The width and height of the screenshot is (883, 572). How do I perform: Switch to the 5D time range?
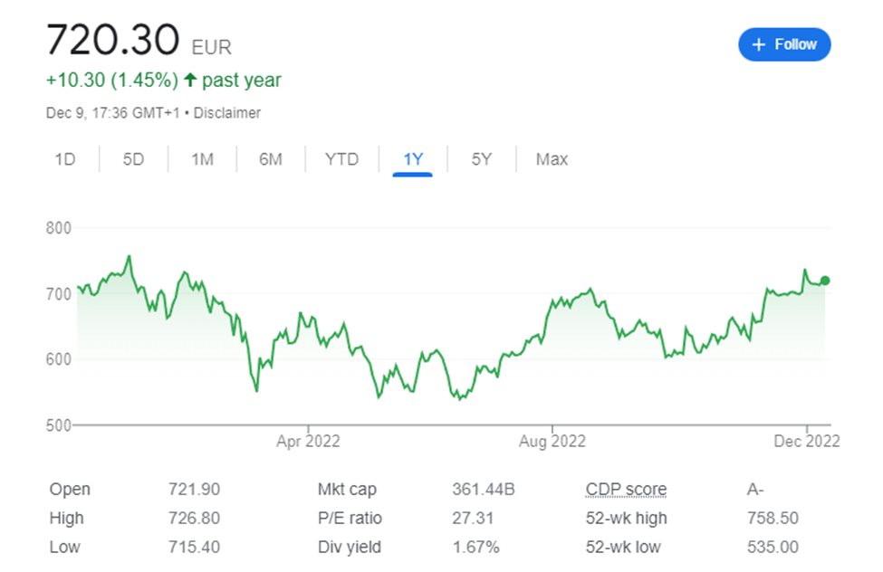[x=133, y=159]
